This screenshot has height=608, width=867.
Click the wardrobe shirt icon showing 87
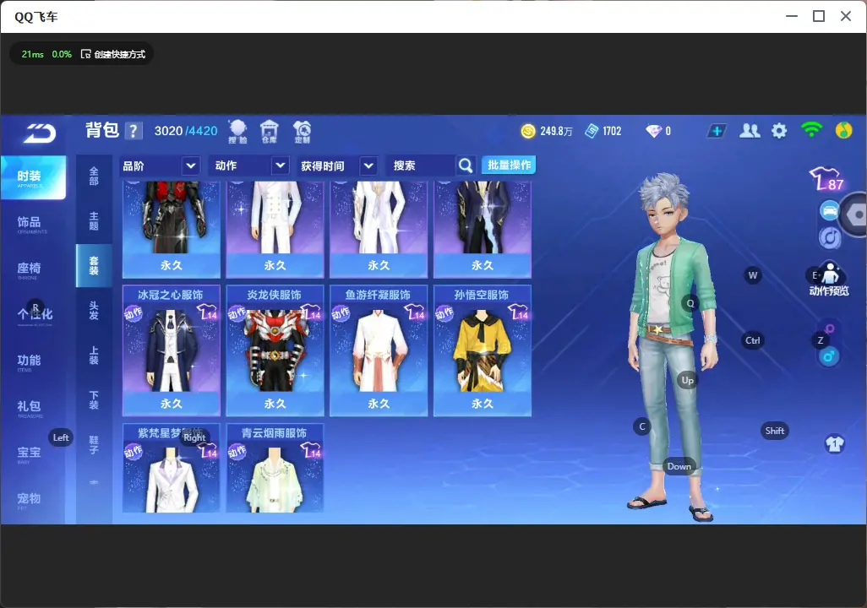coord(826,178)
